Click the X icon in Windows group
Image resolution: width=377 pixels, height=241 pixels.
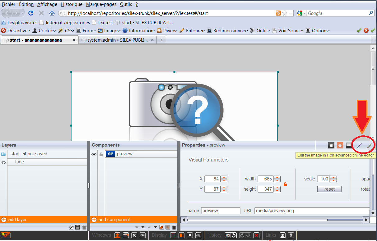pos(134,235)
